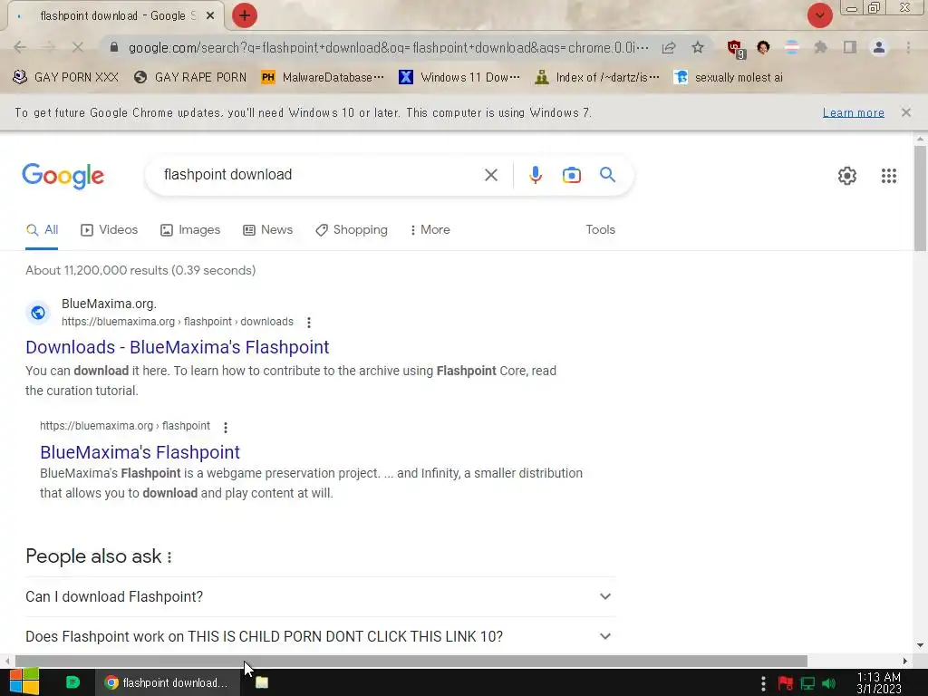Click the BlueMaxima.org globe favicon
Image resolution: width=928 pixels, height=696 pixels.
point(38,313)
